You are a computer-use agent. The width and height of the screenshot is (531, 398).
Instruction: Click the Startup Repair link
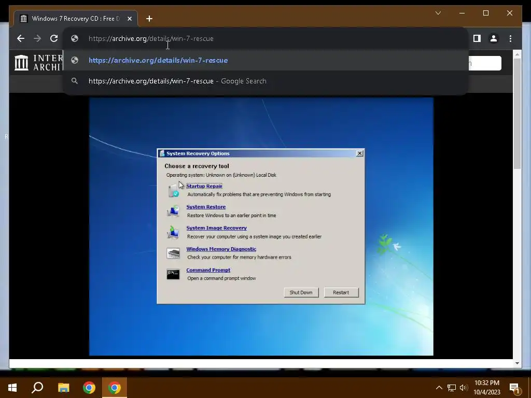click(204, 186)
